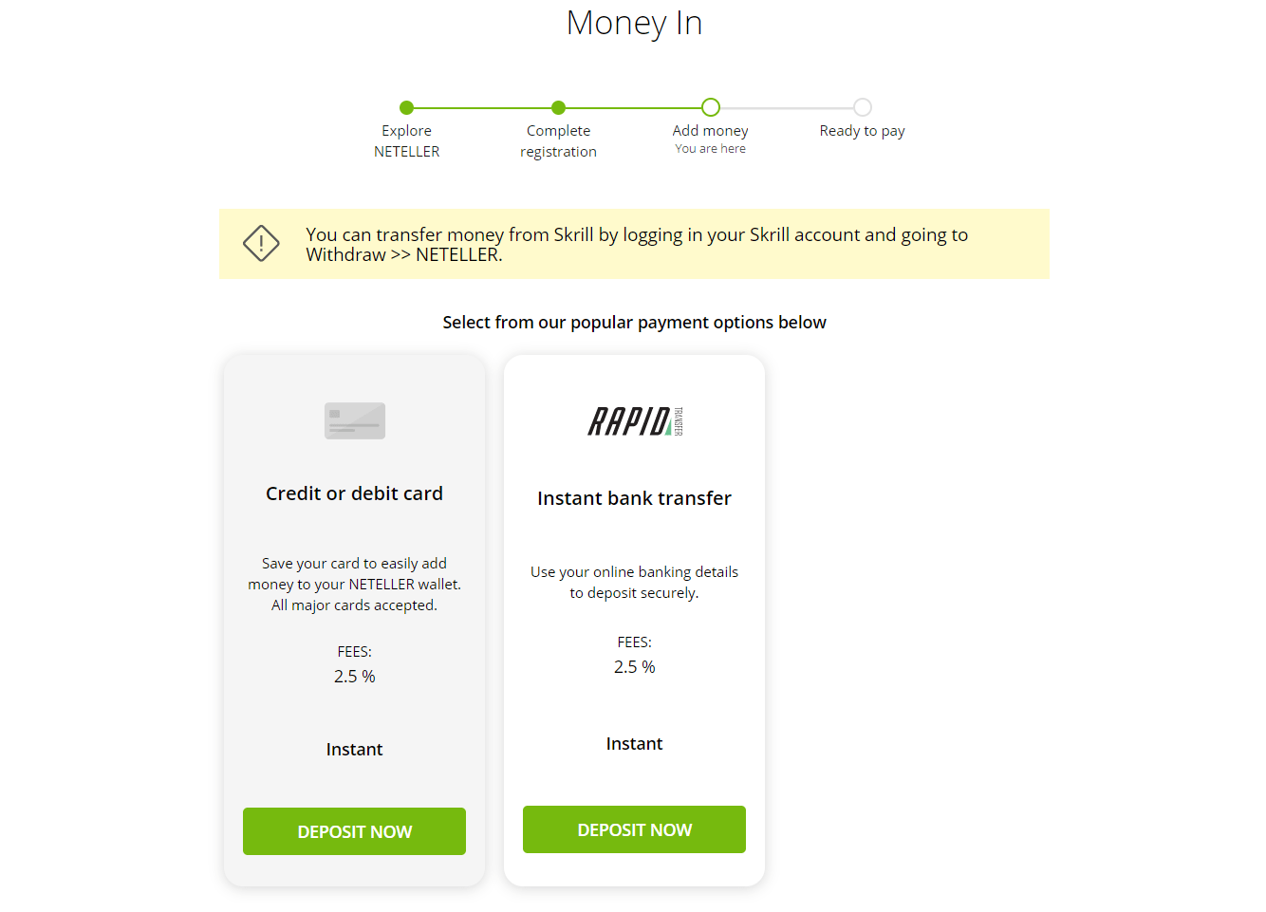Click the Complete registration step label
This screenshot has height=912, width=1266.
(559, 140)
